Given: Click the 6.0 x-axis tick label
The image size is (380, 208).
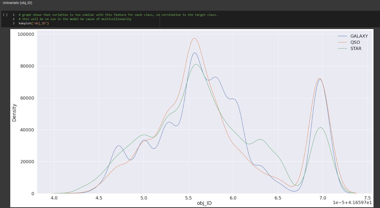Looking at the screenshot, I should (x=233, y=198).
